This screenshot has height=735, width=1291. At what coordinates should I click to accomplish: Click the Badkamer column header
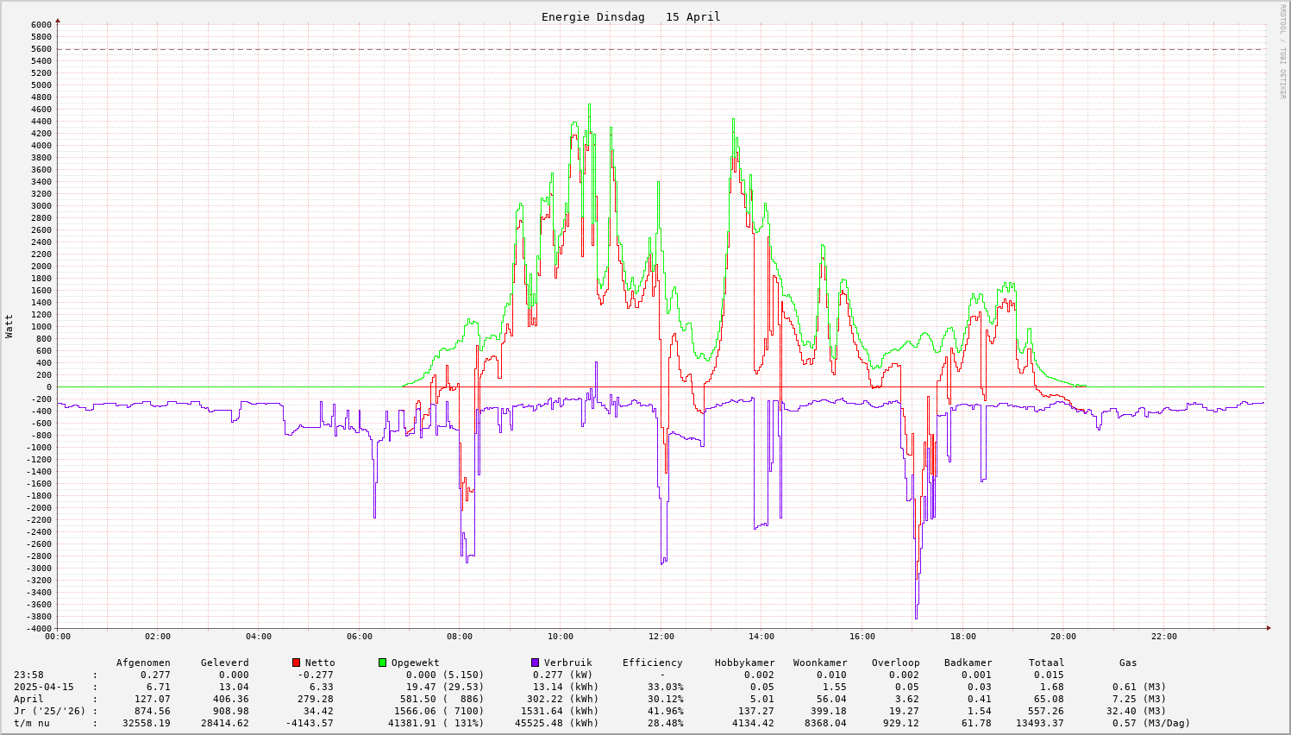pyautogui.click(x=968, y=663)
